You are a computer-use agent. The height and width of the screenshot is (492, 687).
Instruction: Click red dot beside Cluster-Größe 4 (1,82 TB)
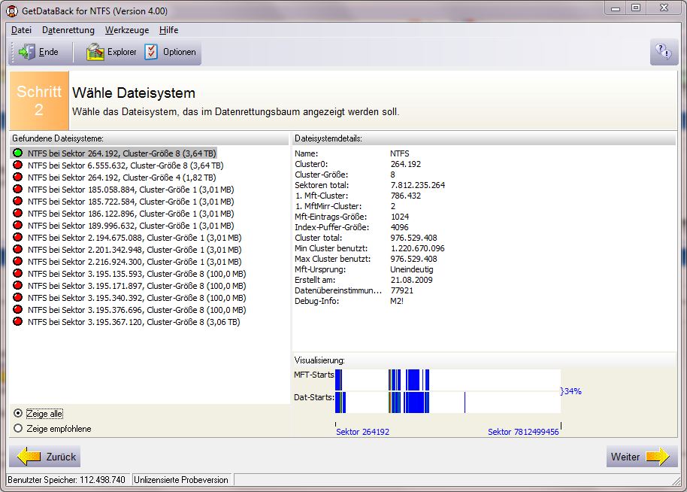click(17, 177)
